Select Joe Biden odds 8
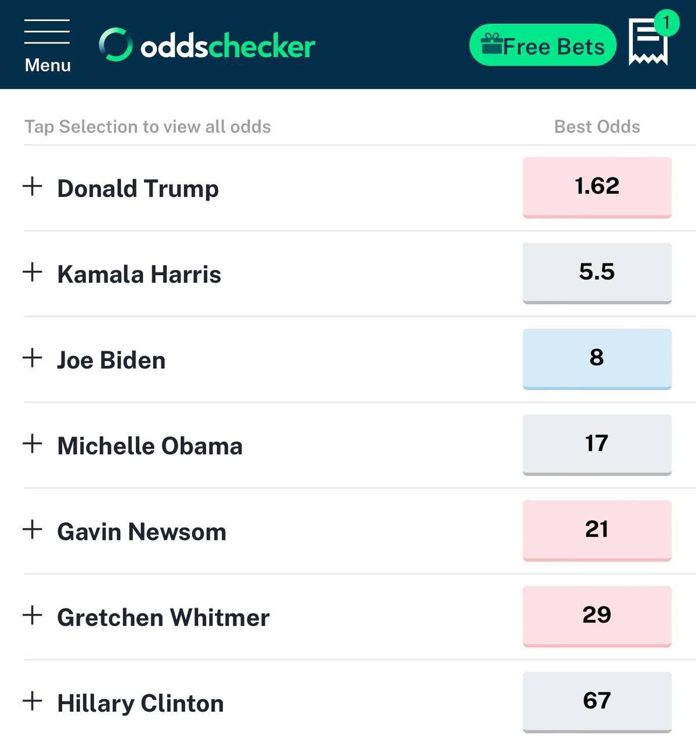The height and width of the screenshot is (743, 696). (597, 358)
